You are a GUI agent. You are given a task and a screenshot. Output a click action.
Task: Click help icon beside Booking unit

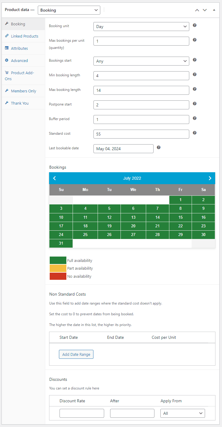tap(195, 25)
